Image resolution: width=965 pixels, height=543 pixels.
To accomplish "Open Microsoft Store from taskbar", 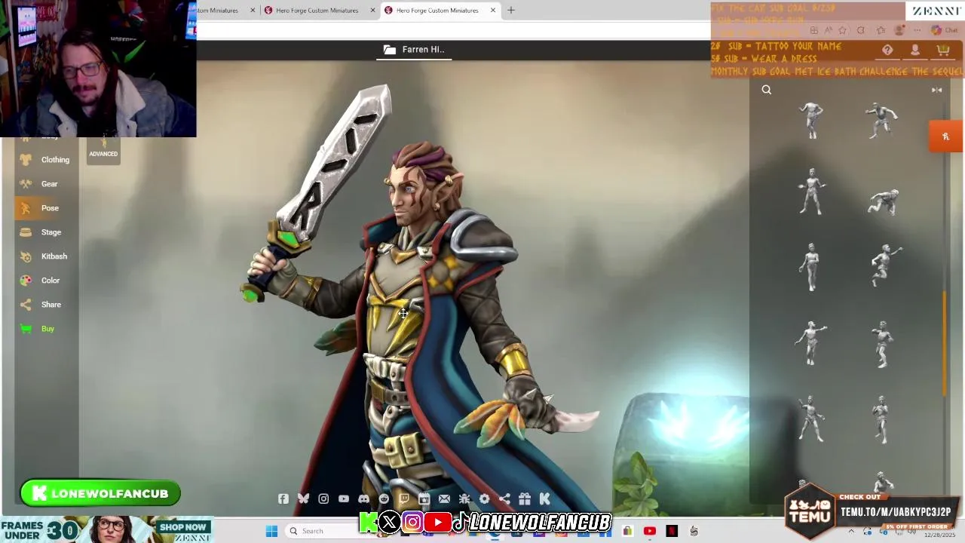I will point(627,531).
